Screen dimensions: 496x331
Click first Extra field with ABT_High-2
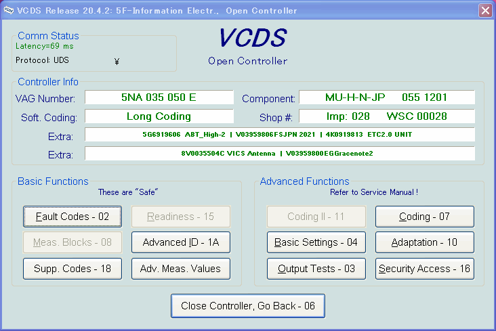(x=280, y=135)
